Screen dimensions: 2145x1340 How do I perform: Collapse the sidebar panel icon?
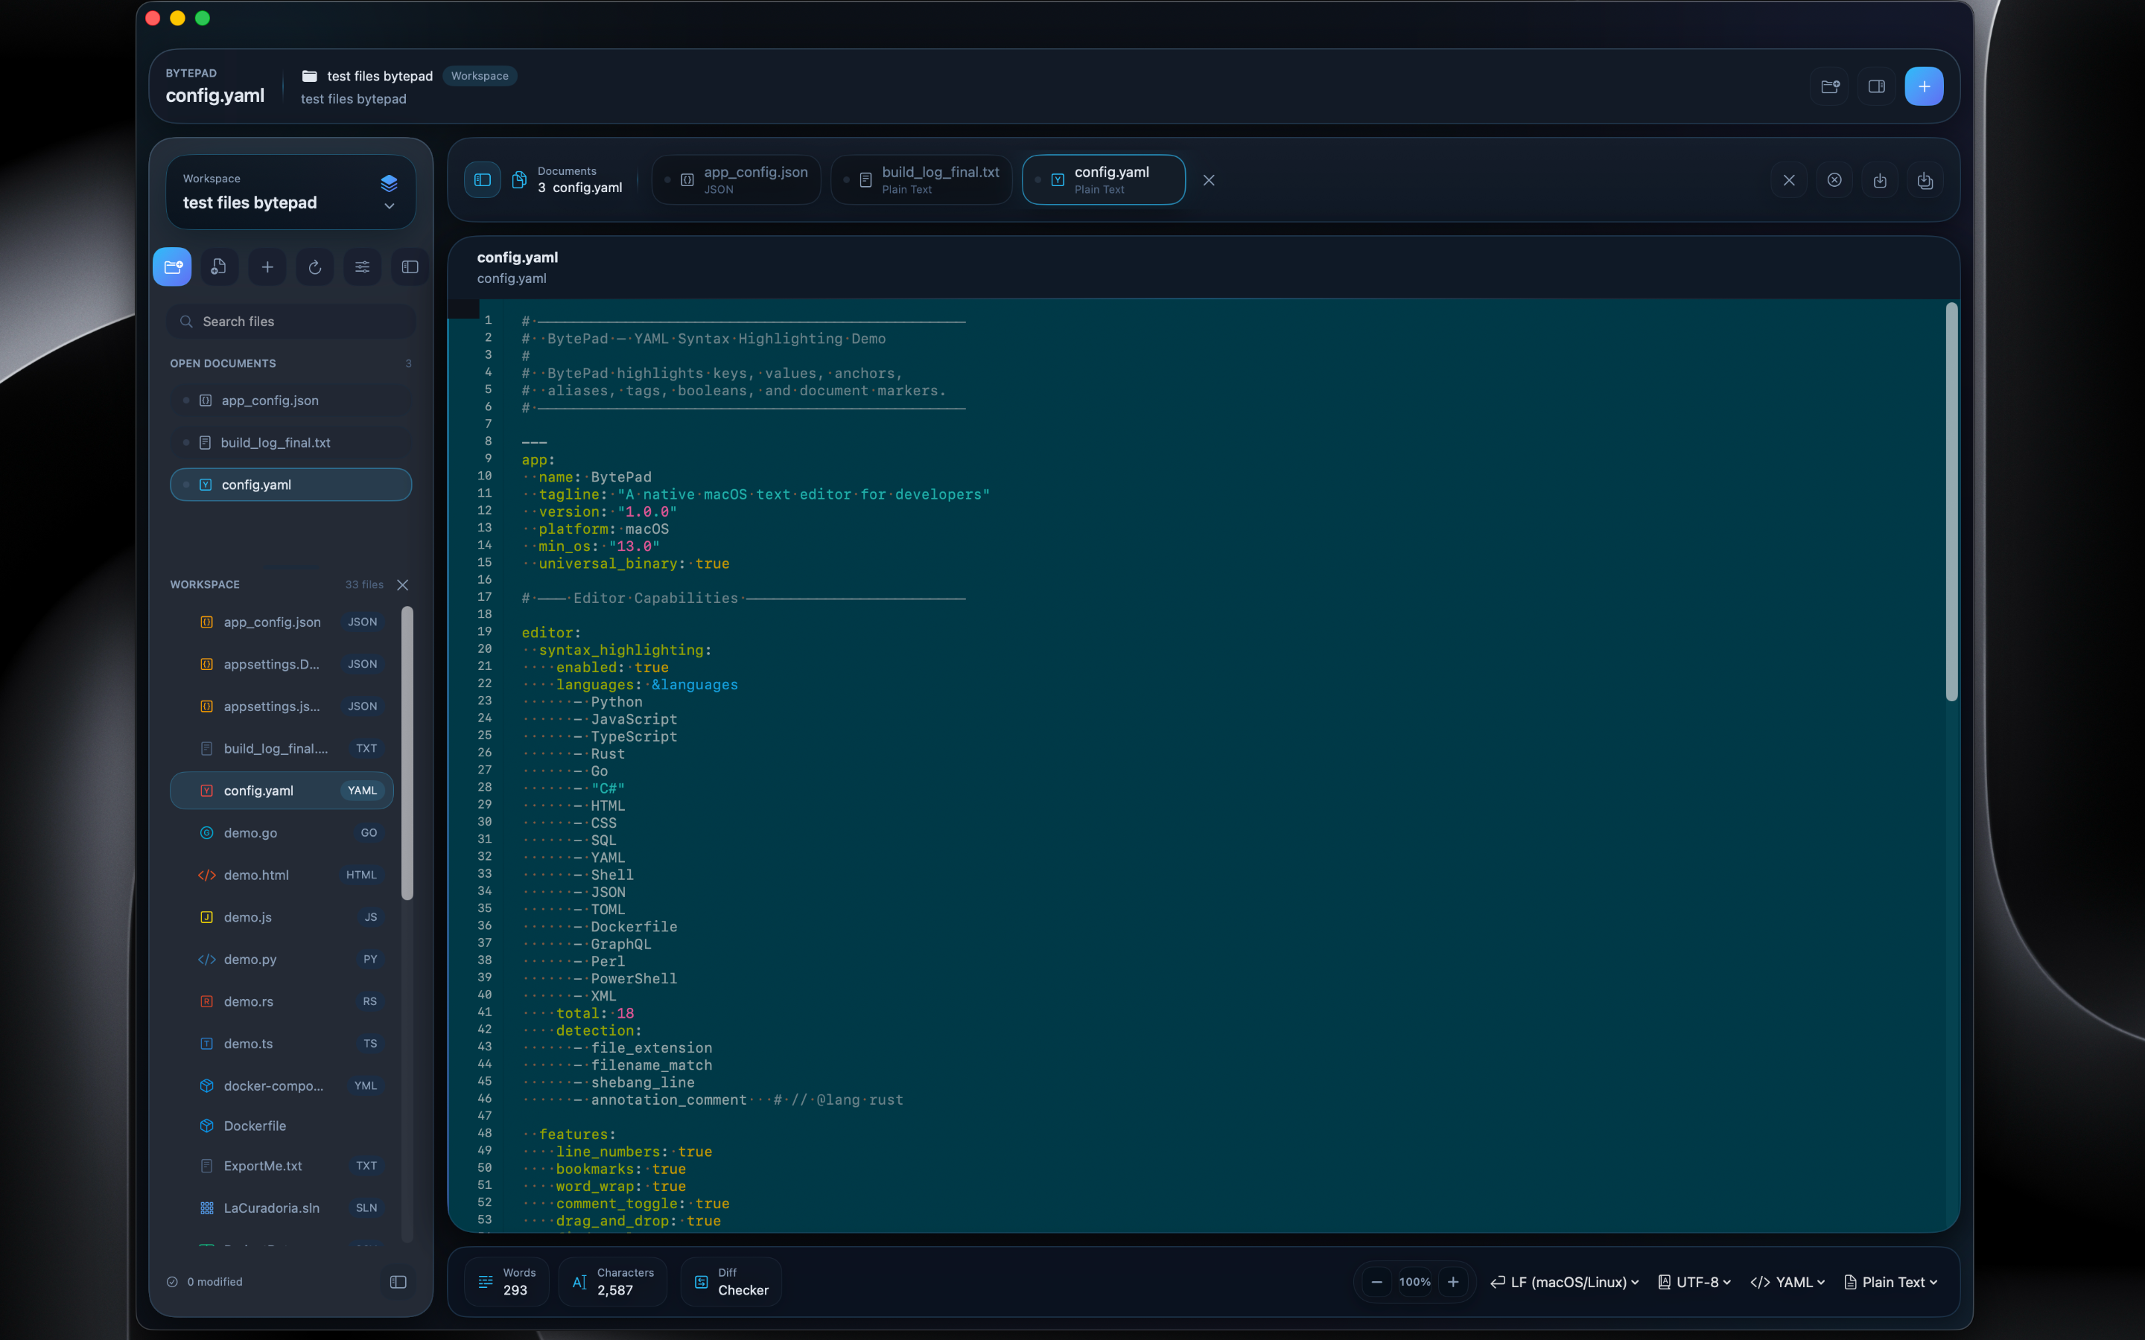410,267
